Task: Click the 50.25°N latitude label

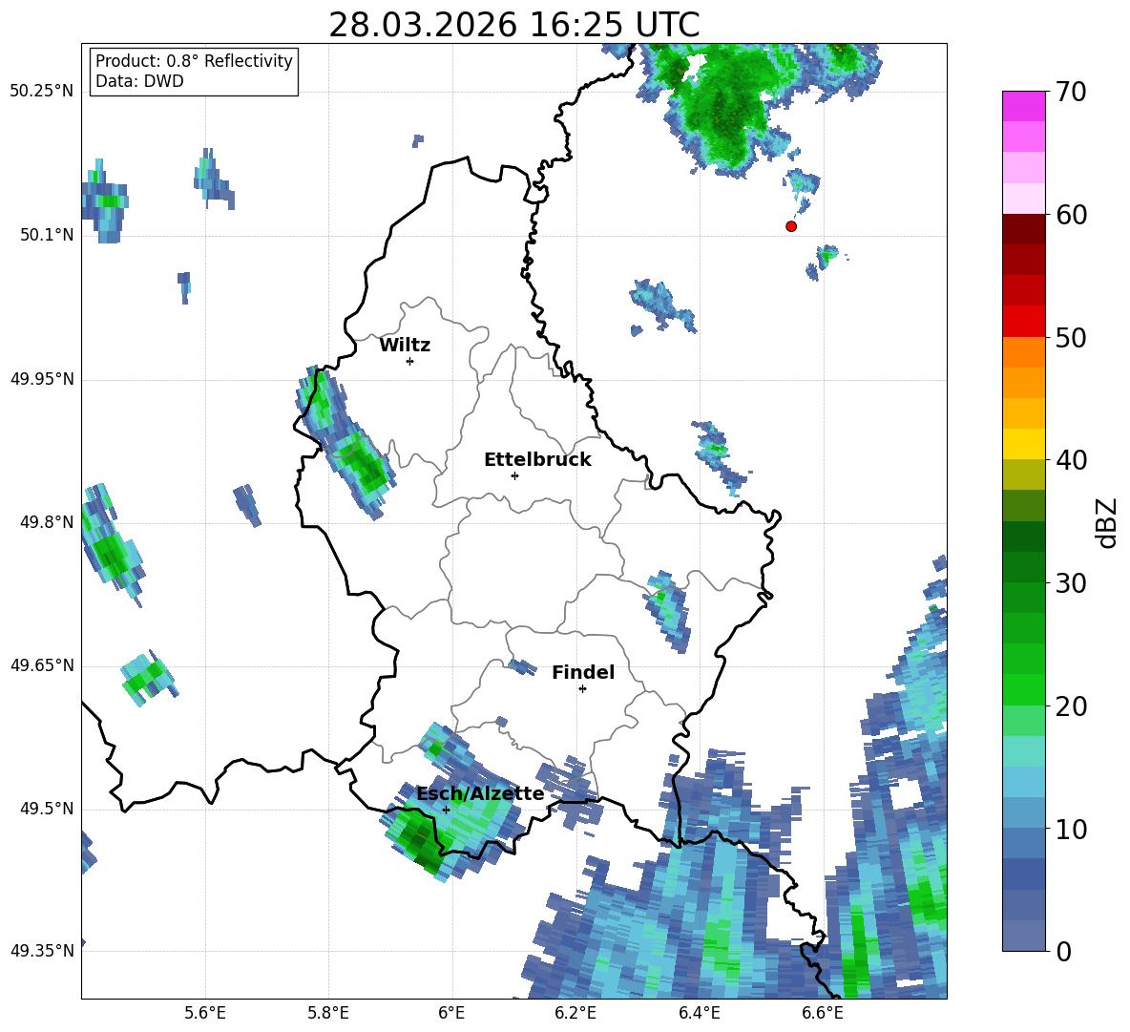Action: click(41, 92)
